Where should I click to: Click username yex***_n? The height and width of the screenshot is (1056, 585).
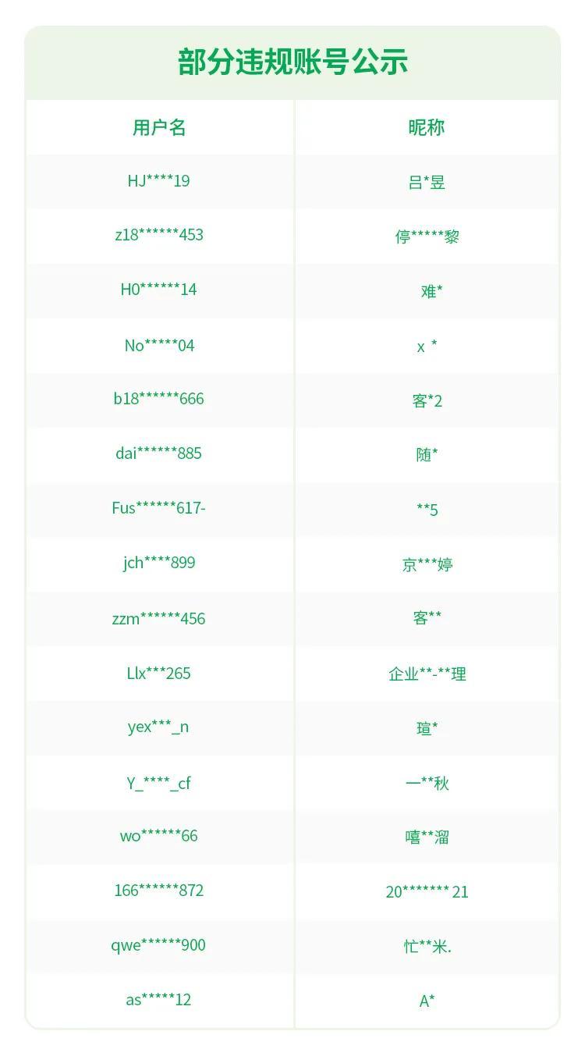click(x=159, y=727)
